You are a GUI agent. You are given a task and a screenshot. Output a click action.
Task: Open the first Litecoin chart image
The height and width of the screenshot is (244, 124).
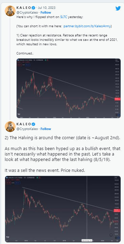pyautogui.click(x=68, y=88)
